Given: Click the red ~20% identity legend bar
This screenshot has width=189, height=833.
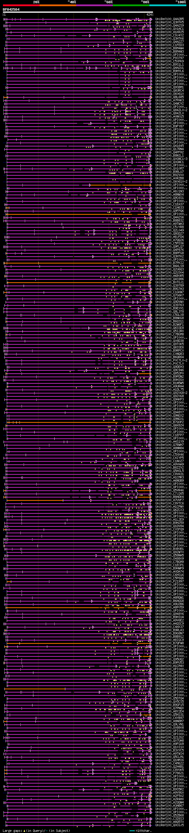Looking at the screenshot, I should (x=21, y=5).
